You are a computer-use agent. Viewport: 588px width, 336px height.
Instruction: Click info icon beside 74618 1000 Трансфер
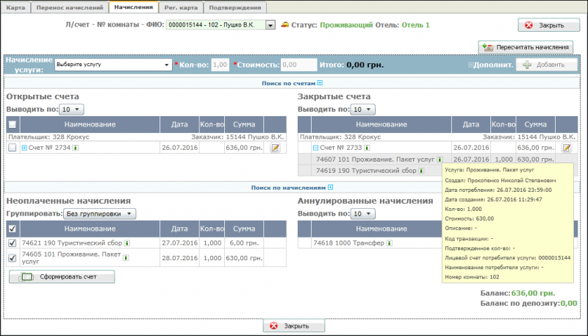tap(389, 243)
